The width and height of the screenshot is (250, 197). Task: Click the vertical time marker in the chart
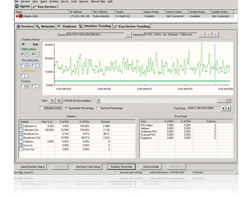pos(215,64)
